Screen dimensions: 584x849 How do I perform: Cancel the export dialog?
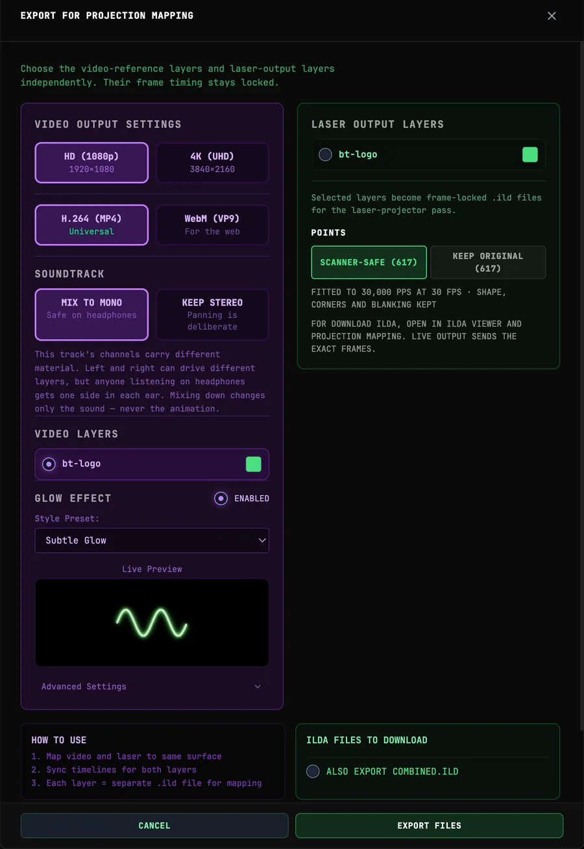coord(154,826)
